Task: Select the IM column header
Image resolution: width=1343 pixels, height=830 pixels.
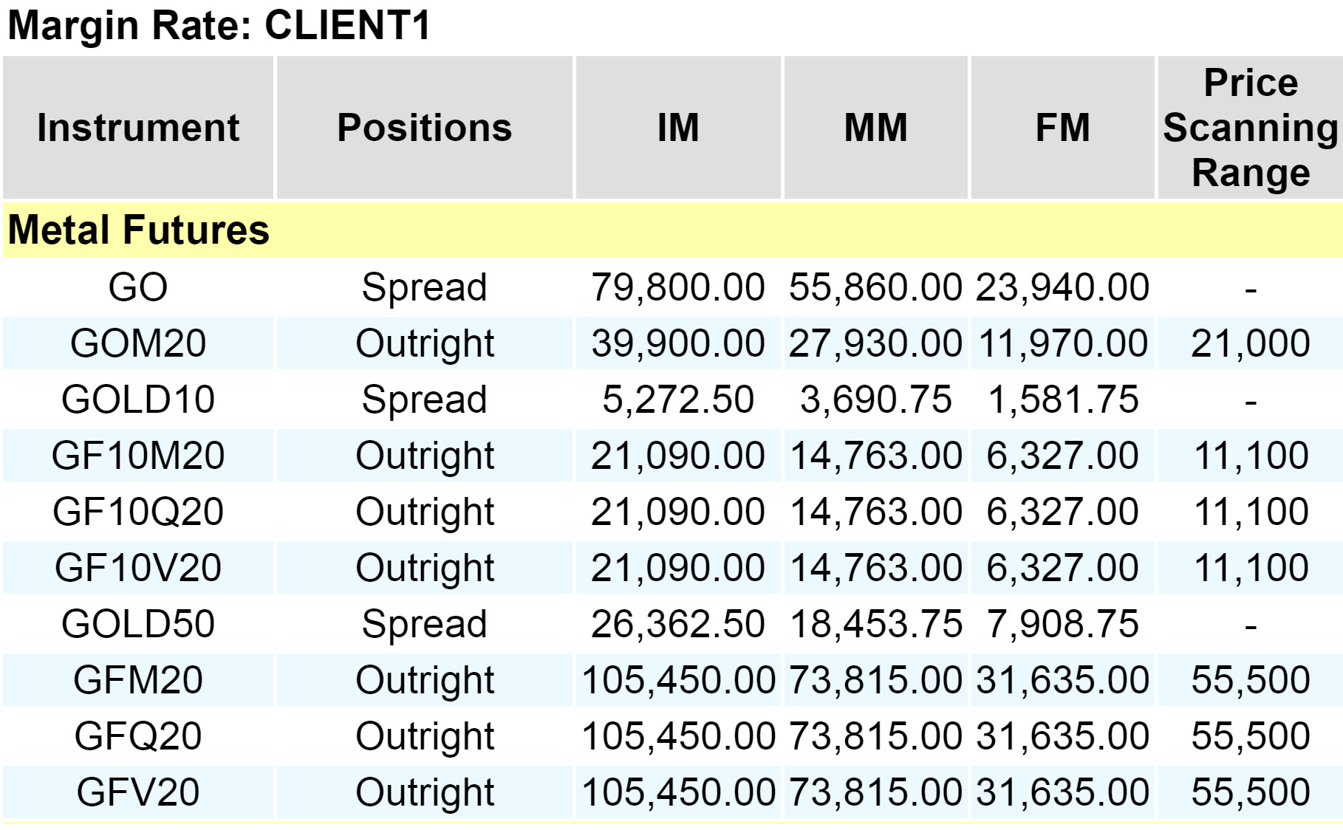Action: click(677, 128)
